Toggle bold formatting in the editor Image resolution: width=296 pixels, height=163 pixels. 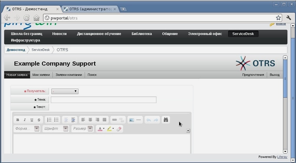click(18, 120)
